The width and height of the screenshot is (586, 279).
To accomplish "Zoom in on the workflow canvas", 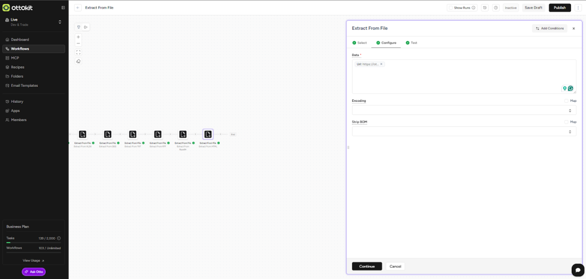I will click(x=78, y=37).
